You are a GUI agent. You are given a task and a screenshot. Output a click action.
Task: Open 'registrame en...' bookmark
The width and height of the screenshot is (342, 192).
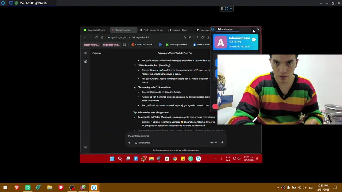(x=111, y=45)
